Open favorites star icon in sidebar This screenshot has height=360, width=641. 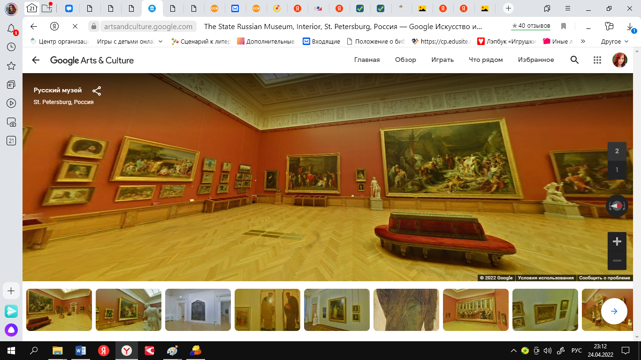[x=11, y=66]
